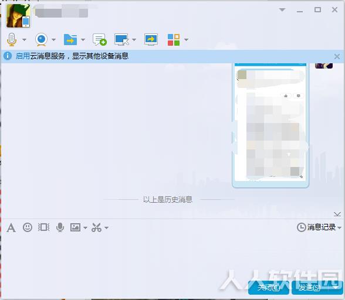Close the chat window with X

pyautogui.click(x=334, y=10)
